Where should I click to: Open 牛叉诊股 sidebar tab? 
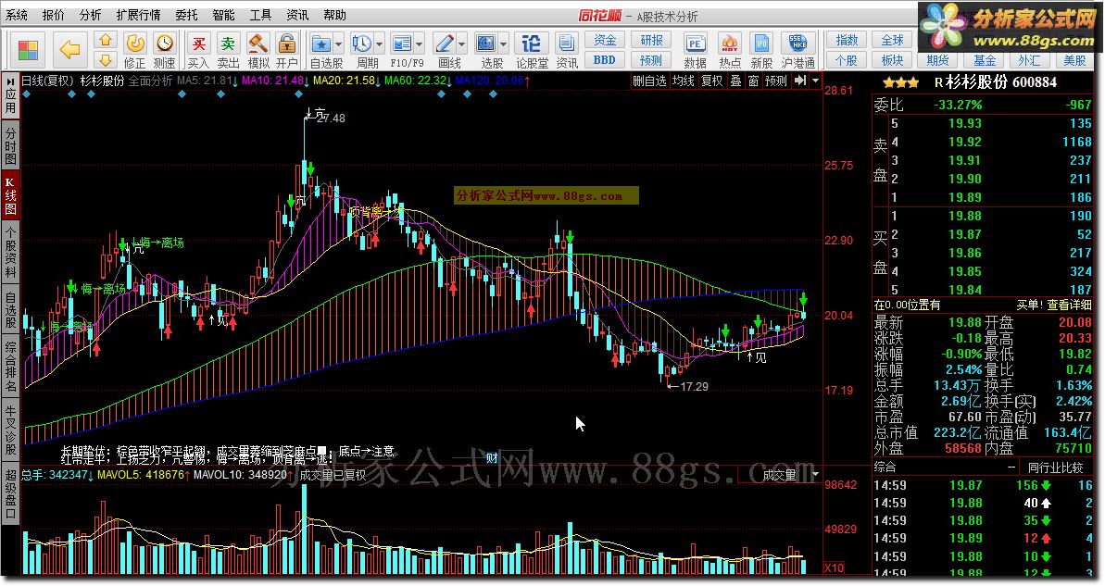coord(10,430)
